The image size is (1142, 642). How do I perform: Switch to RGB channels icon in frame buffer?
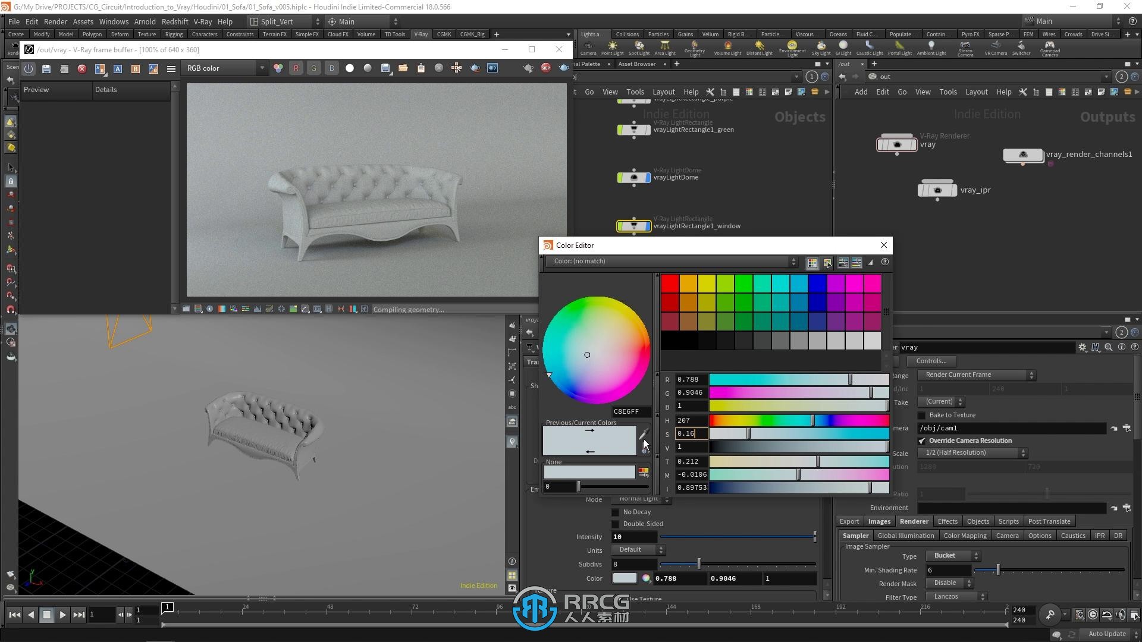[278, 68]
